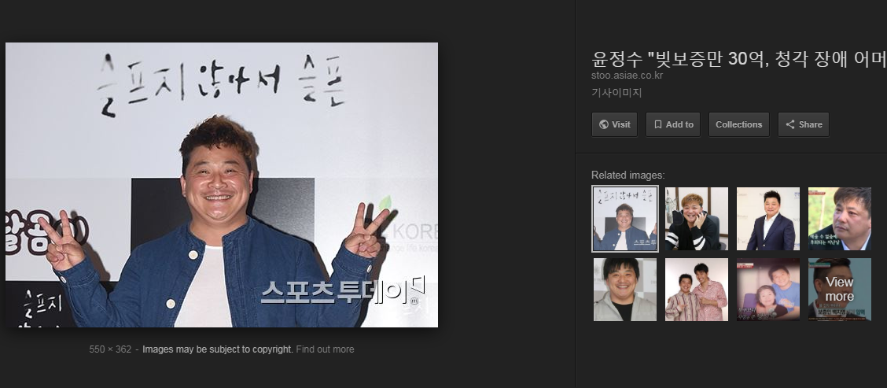The width and height of the screenshot is (887, 388).
Task: Select the first related thumbnail with peace signs
Action: [x=625, y=219]
